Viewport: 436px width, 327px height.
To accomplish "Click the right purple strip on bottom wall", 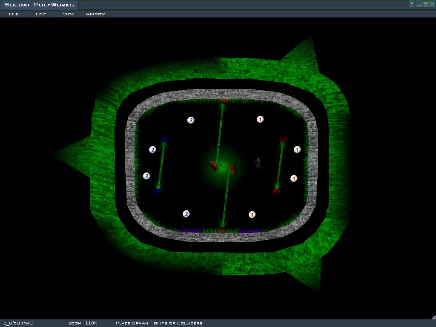I will click(250, 231).
